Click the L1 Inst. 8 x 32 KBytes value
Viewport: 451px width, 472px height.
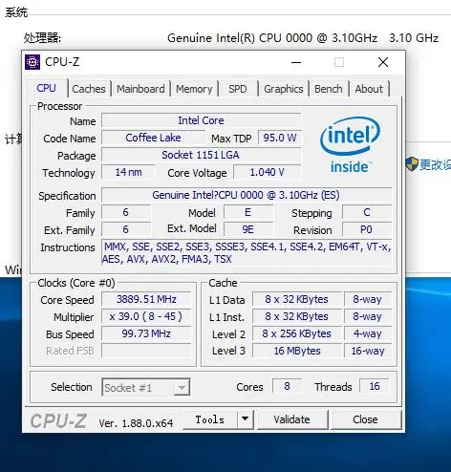tap(297, 316)
